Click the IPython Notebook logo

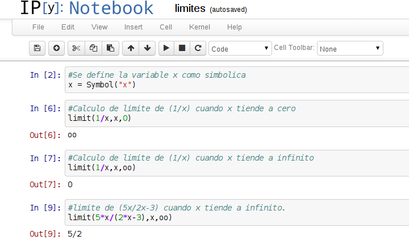86,8
